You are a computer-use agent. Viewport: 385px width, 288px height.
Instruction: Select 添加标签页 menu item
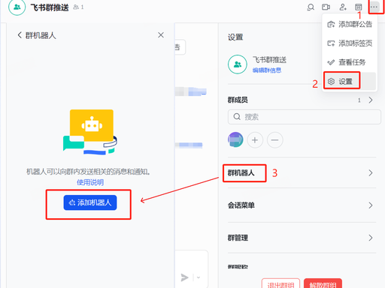(x=350, y=43)
